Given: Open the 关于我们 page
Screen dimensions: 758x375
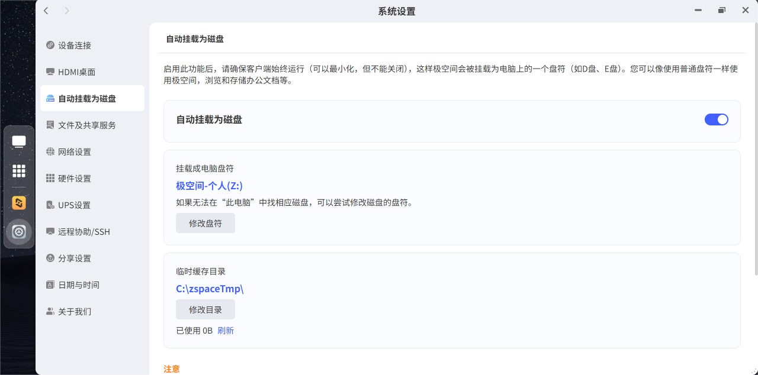Looking at the screenshot, I should tap(74, 312).
